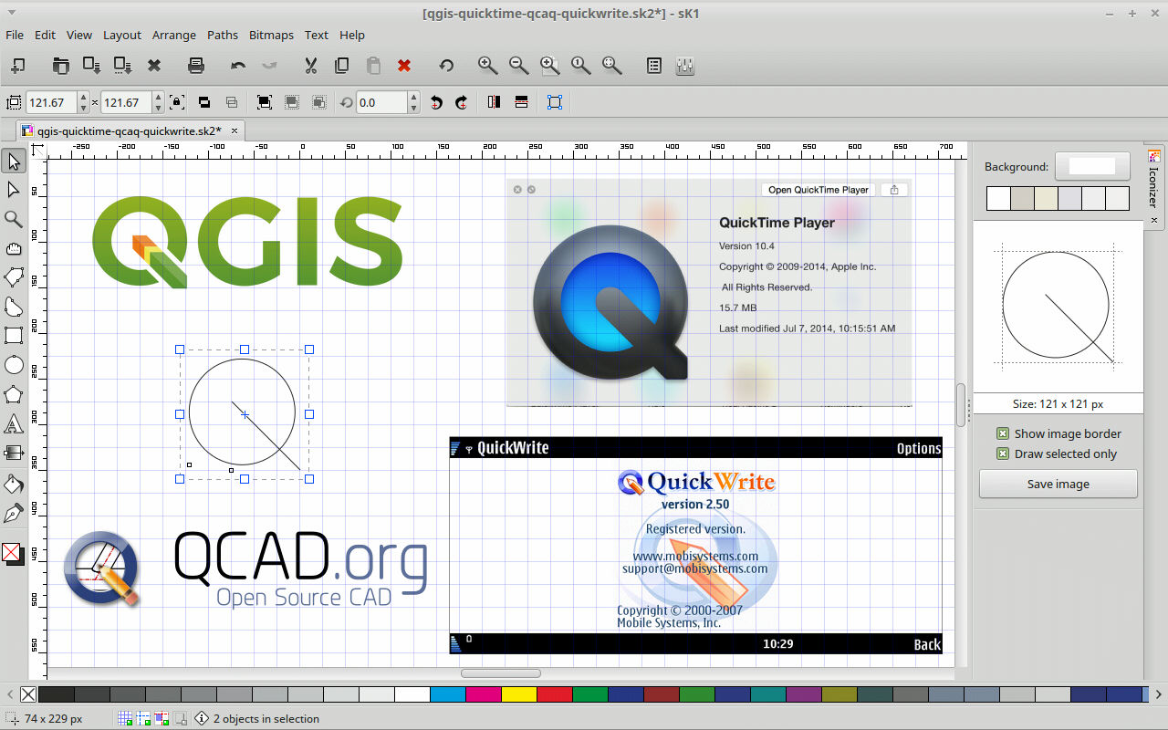Close the qgis-quicktime-qcaq-quickwrite.sk2 document tab
Viewport: 1168px width, 730px height.
235,130
